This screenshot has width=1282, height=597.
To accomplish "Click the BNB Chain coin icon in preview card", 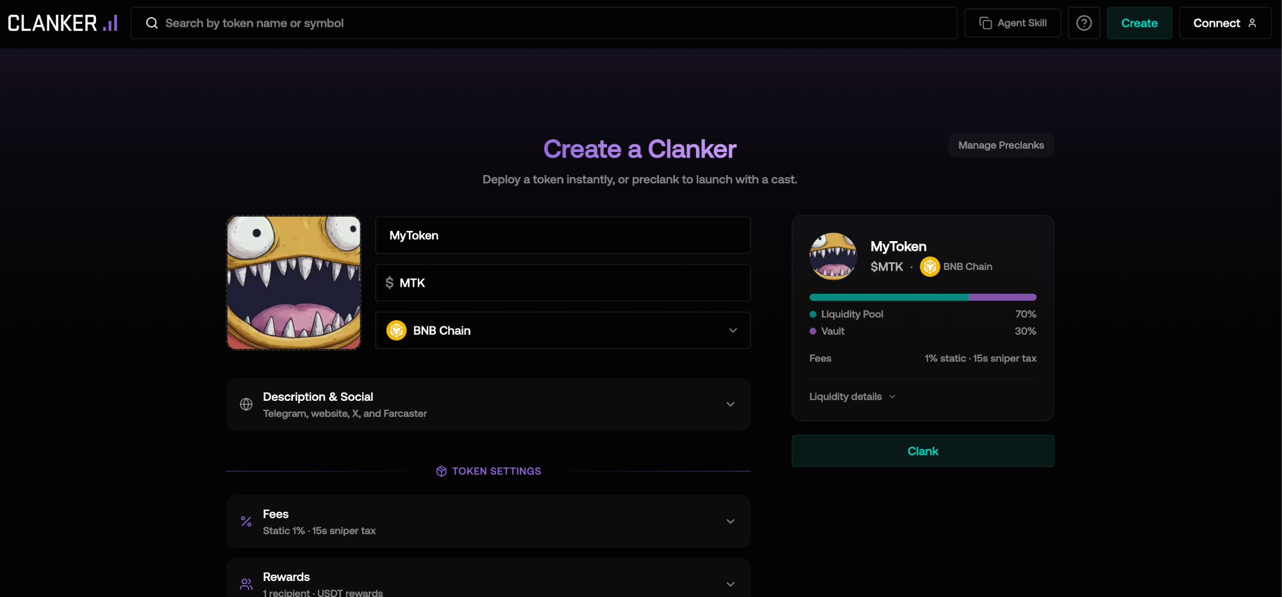I will coord(930,266).
